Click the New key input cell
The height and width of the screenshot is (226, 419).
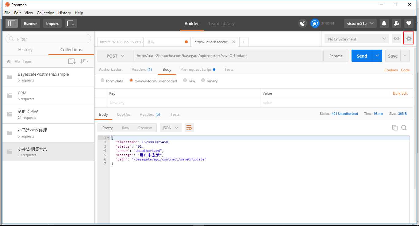click(183, 103)
